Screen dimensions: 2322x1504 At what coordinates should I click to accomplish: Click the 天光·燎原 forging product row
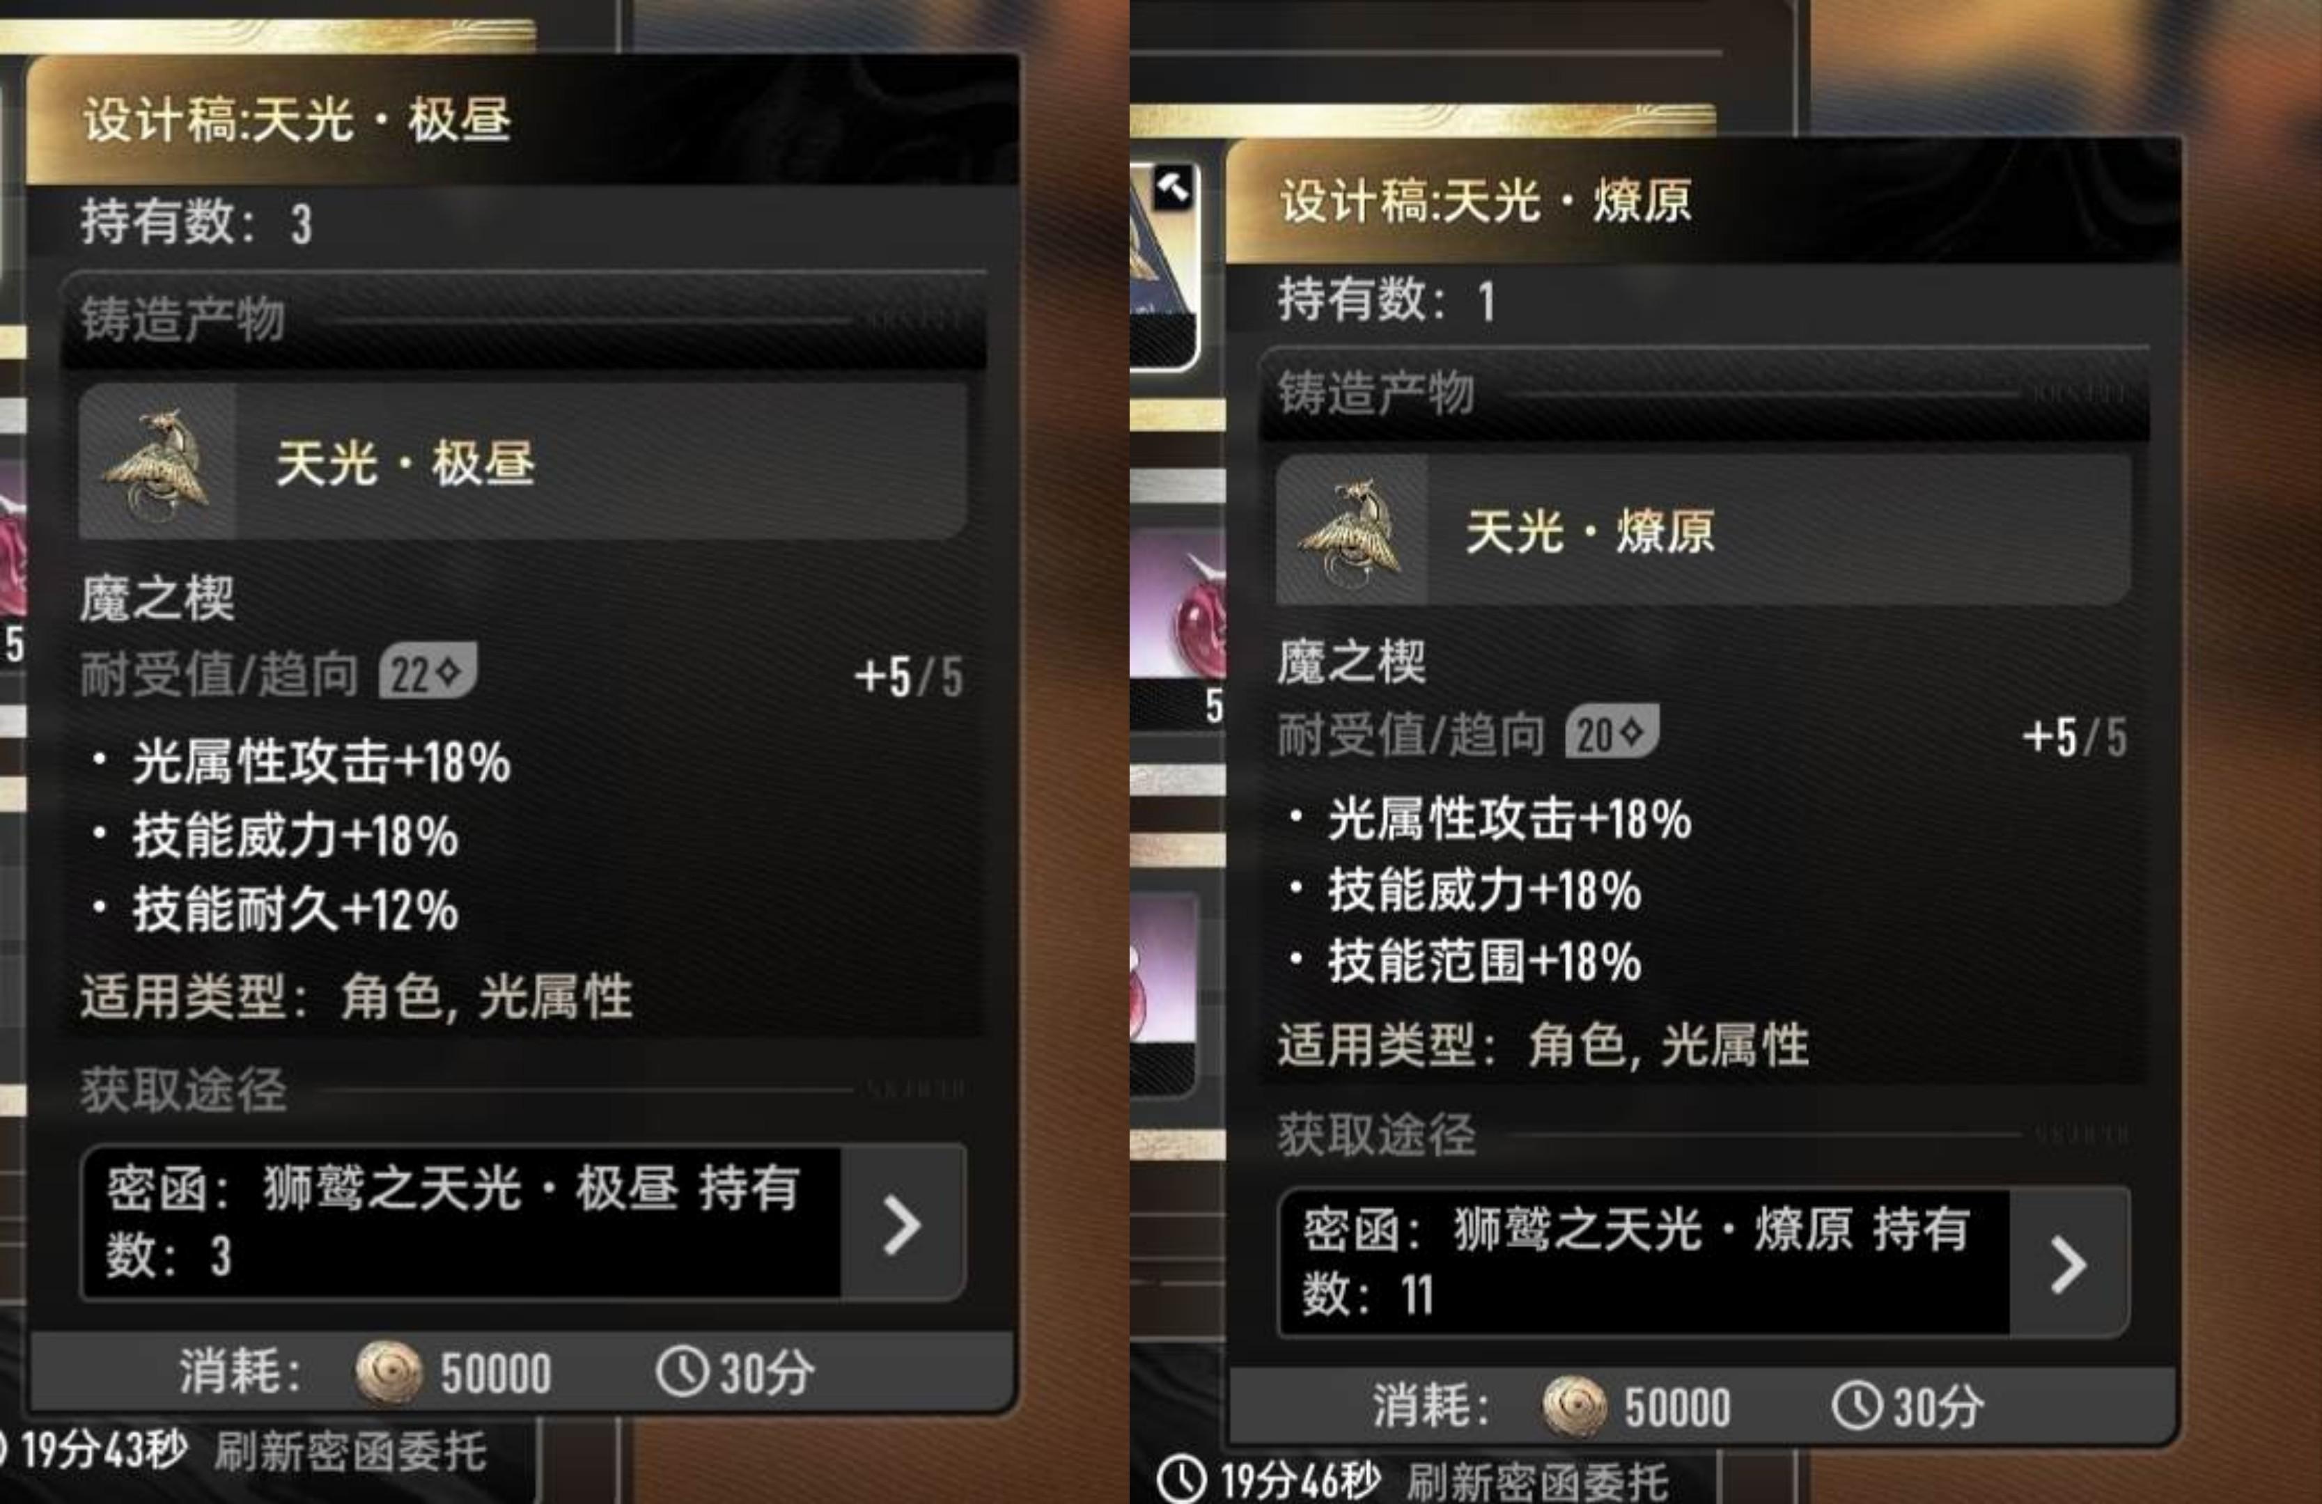click(x=1704, y=531)
